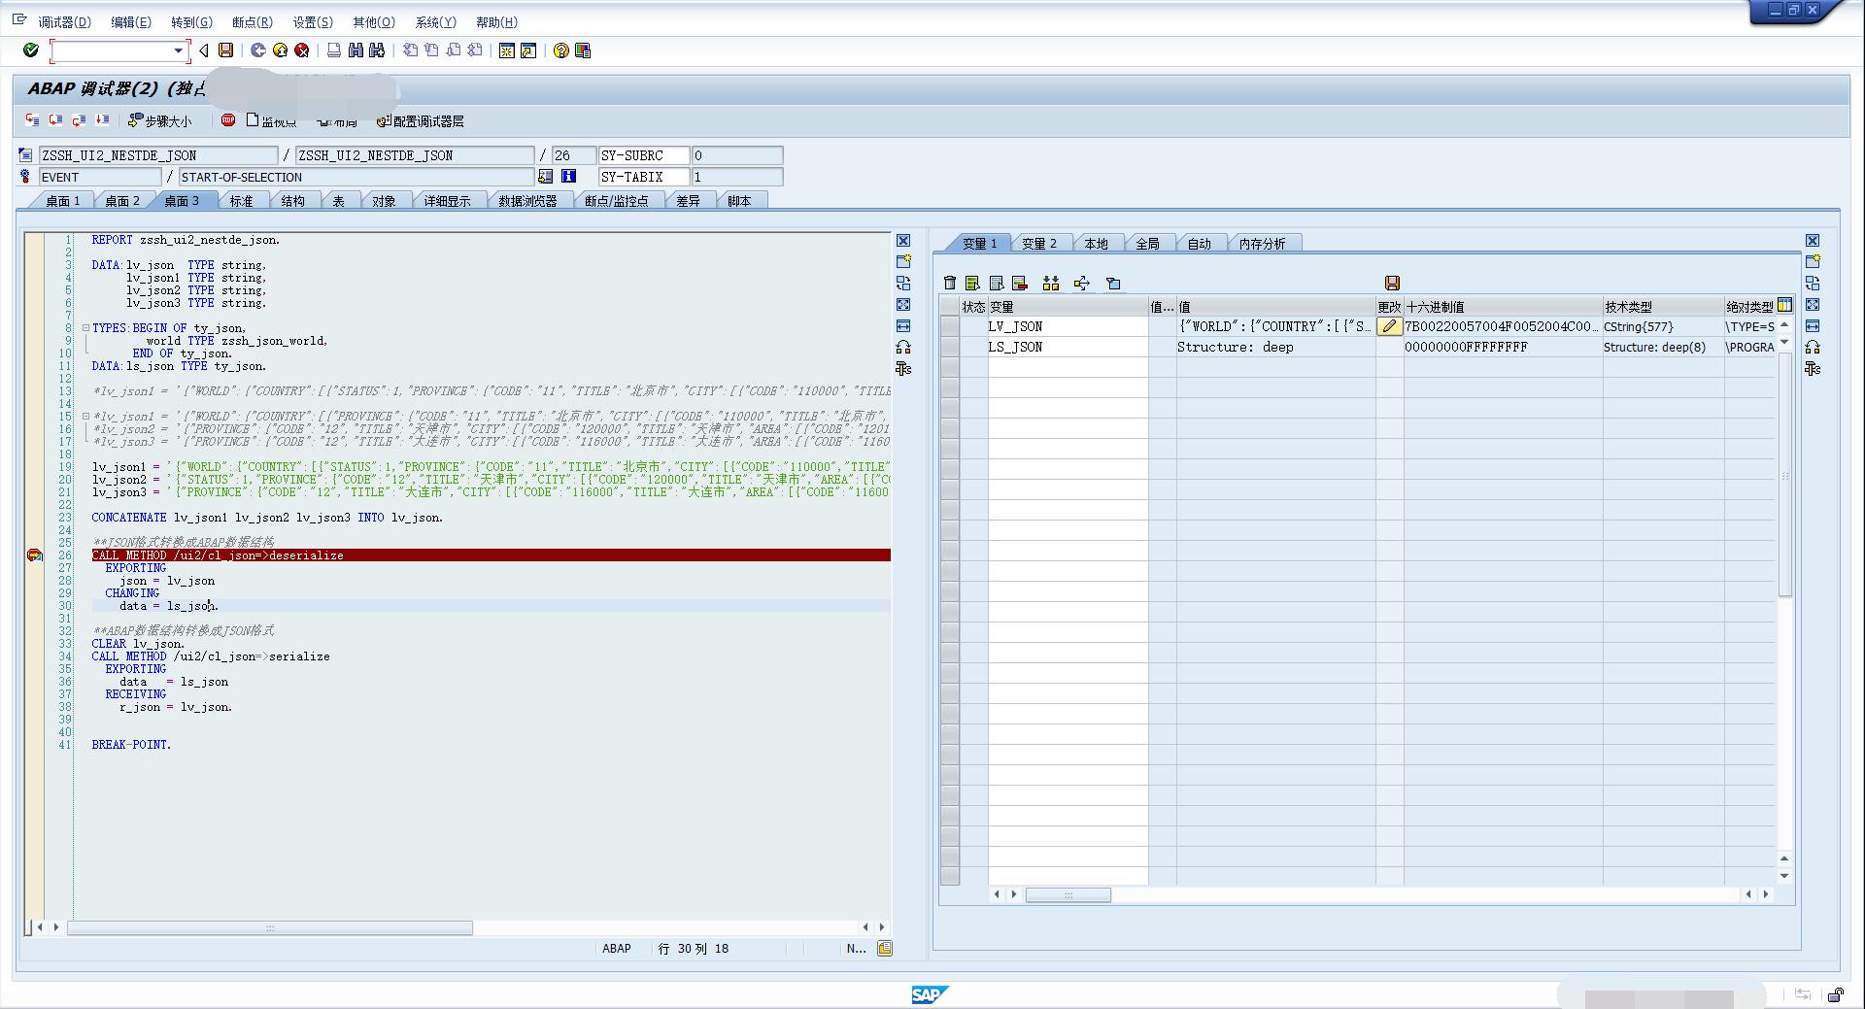Switch to the 全局 variables tab
This screenshot has height=1009, width=1865.
click(1147, 244)
